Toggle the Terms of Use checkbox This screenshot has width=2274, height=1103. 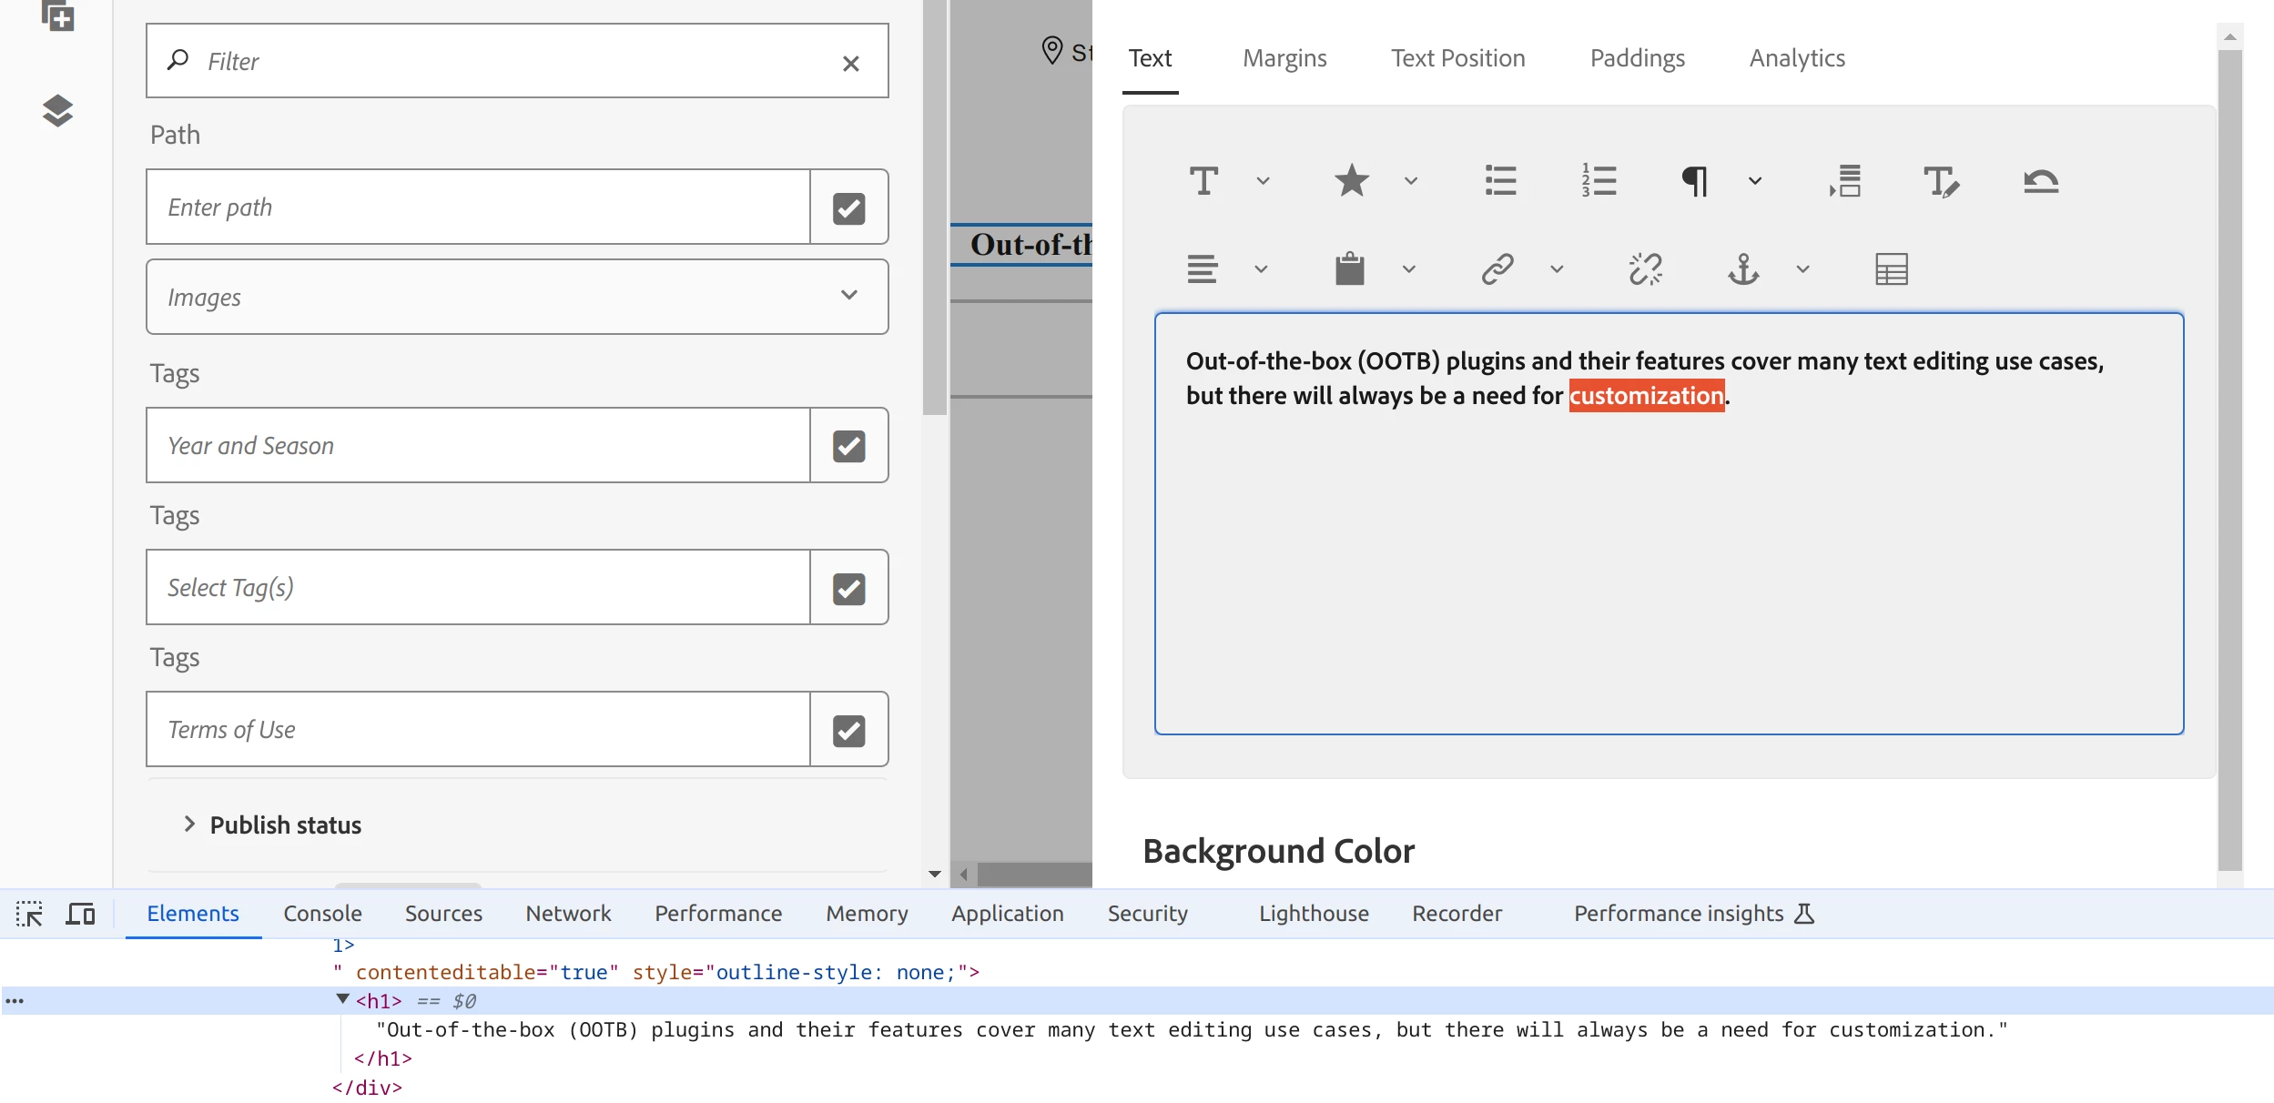tap(848, 730)
